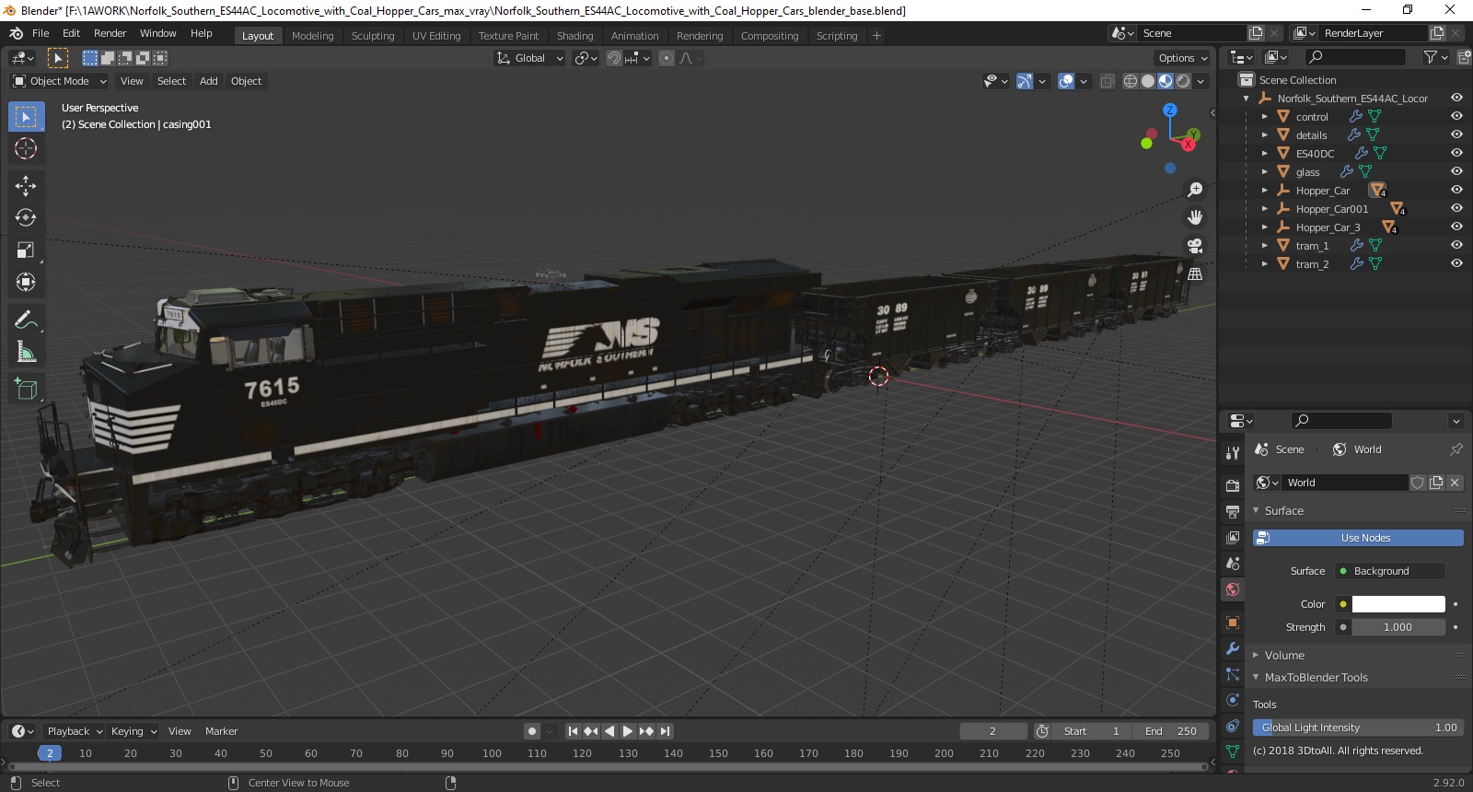Select the Rotate tool
Image resolution: width=1473 pixels, height=792 pixels.
coord(26,217)
